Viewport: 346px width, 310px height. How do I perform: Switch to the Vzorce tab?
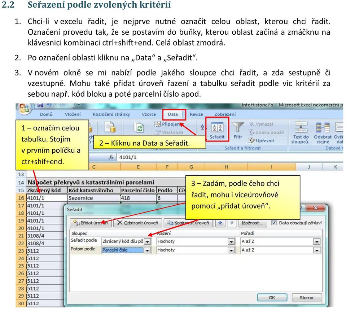coord(149,114)
